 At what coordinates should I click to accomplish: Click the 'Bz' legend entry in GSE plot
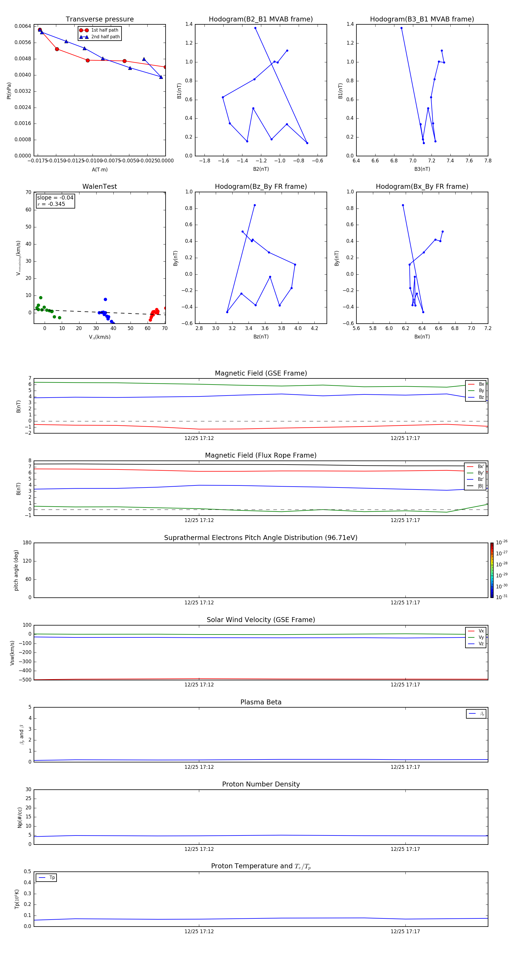(x=476, y=397)
